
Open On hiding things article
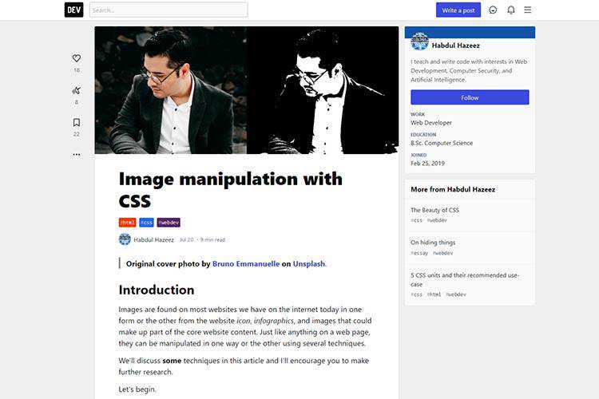click(x=433, y=243)
